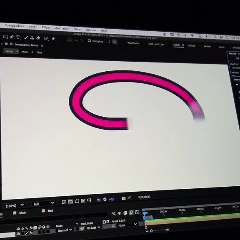240x240 pixels.
Task: Open the No Matte track matte dropdown
Action: click(x=93, y=228)
